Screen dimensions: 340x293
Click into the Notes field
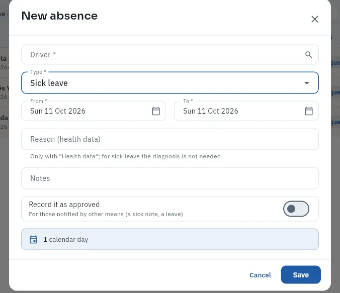pyautogui.click(x=170, y=178)
